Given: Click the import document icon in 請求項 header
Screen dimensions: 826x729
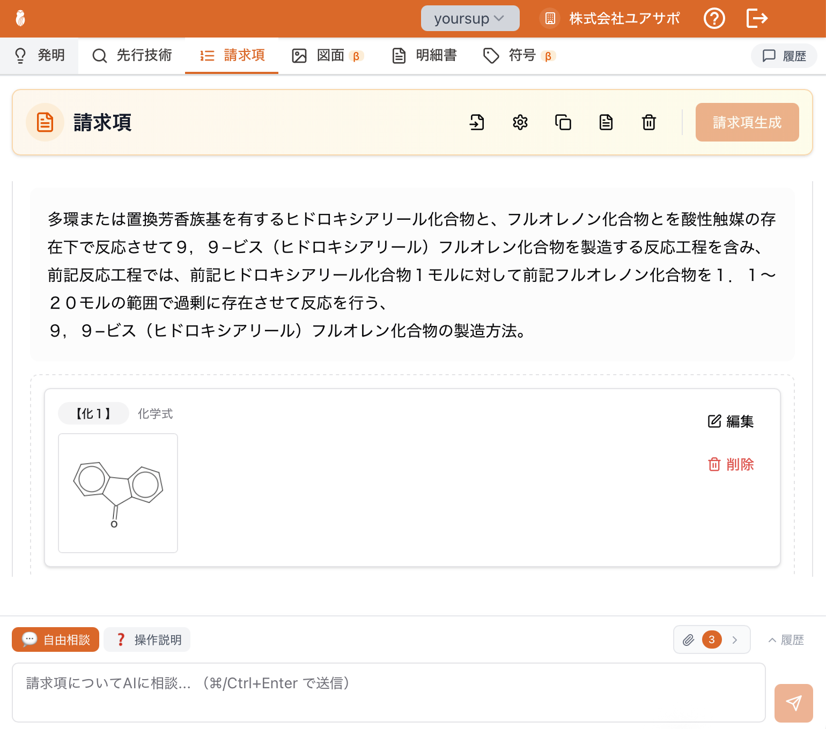Looking at the screenshot, I should pos(477,122).
